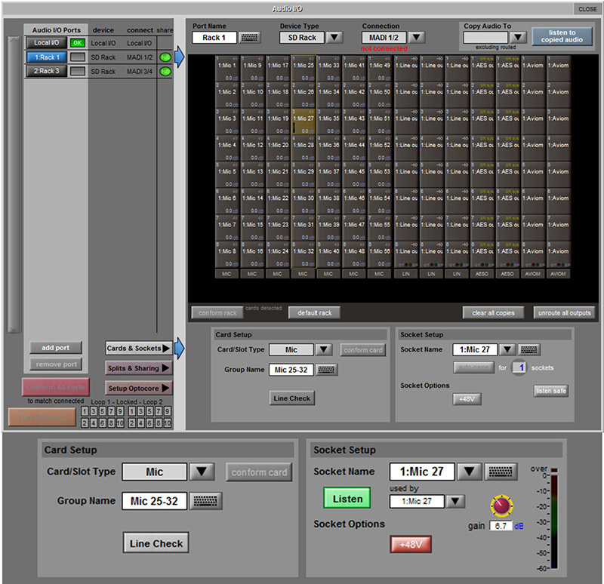
Task: Select socket 1:Mic 40 in the grid
Action: (x=329, y=254)
